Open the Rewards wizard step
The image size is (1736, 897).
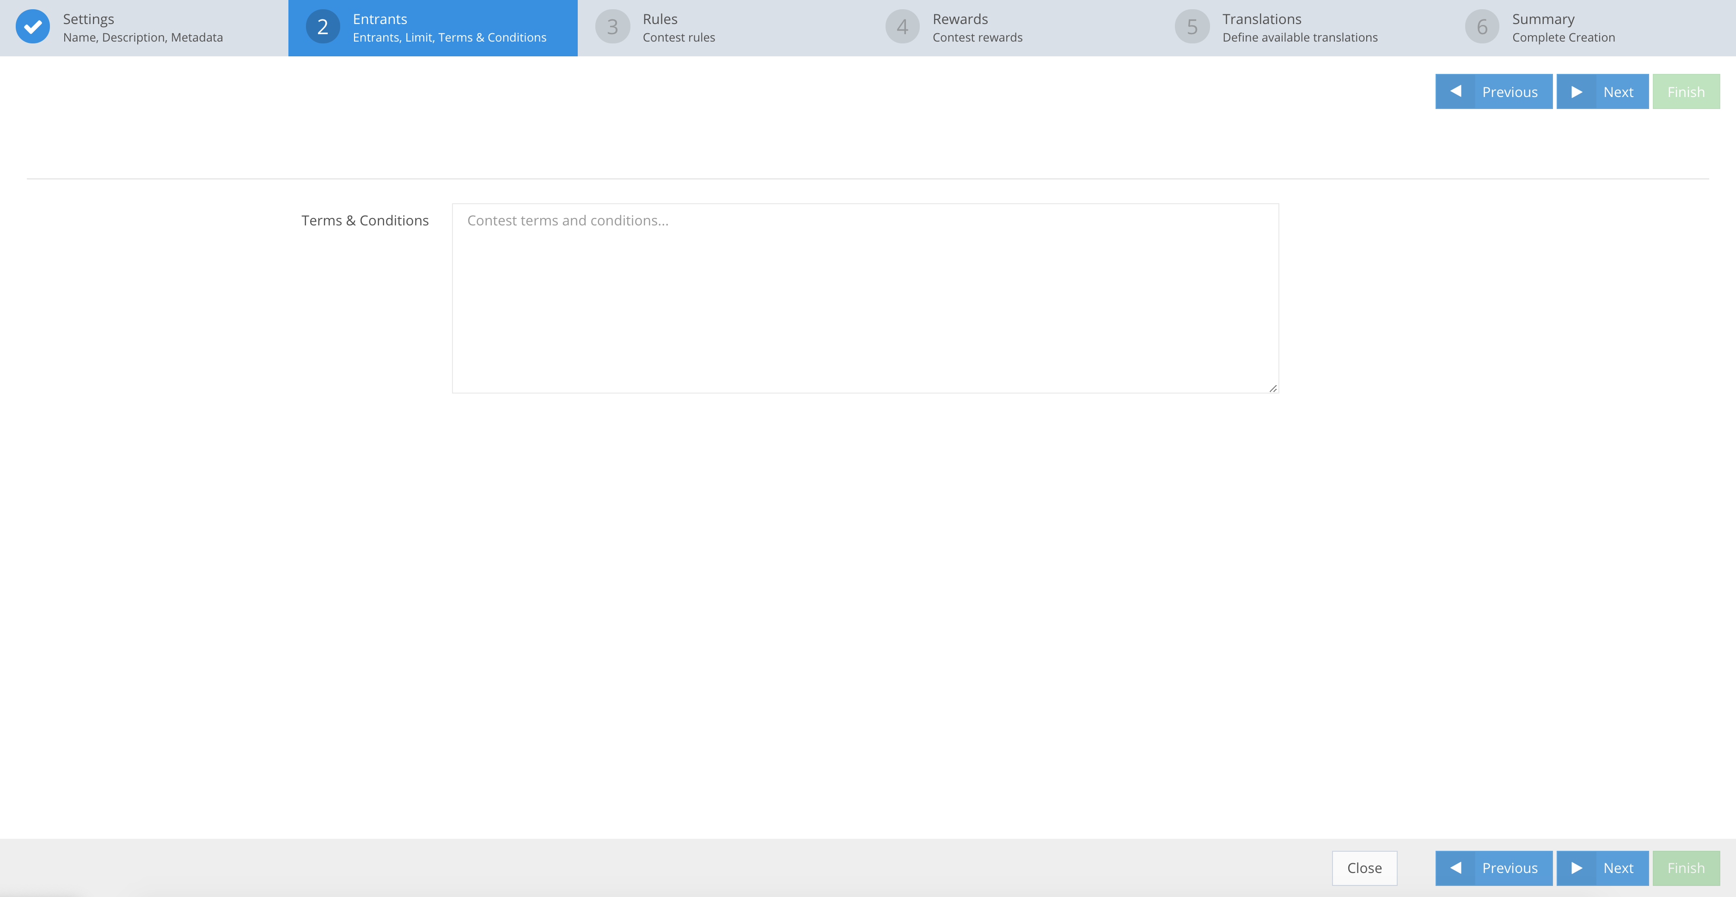point(1012,28)
